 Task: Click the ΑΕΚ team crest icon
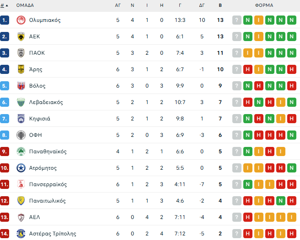(x=21, y=37)
